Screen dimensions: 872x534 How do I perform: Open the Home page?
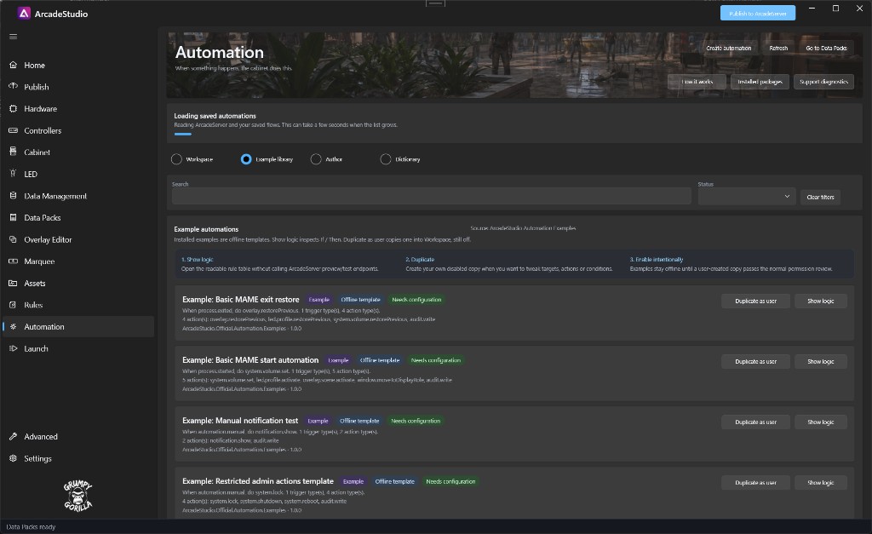coord(34,65)
